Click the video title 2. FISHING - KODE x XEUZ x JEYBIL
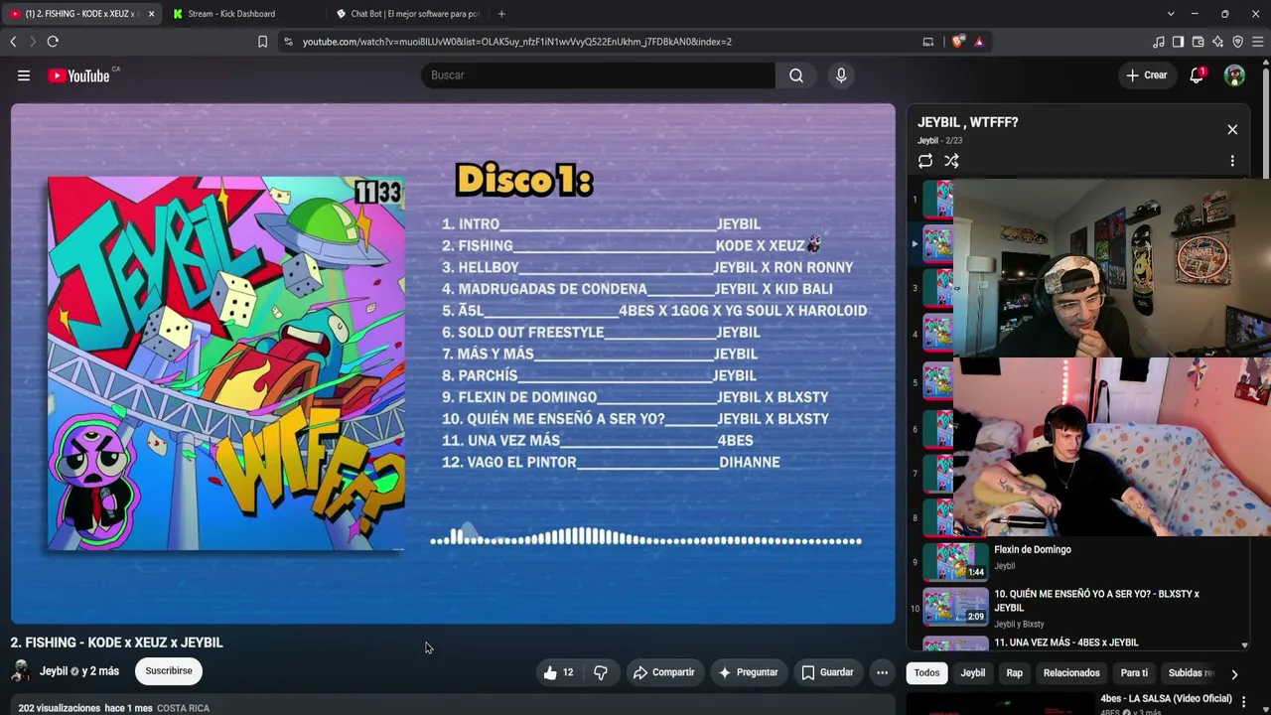Screen dimensions: 1271x715 (x=117, y=643)
